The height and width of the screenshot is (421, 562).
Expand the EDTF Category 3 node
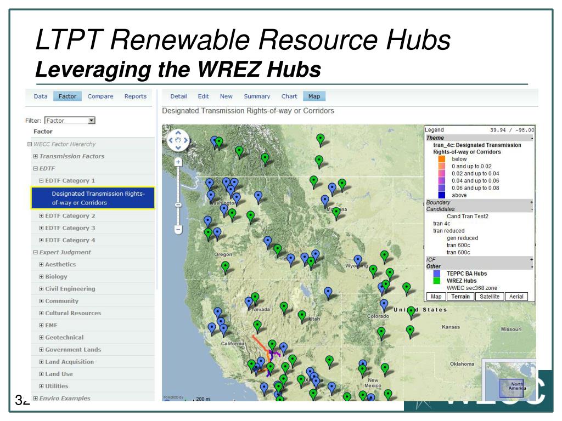(x=41, y=228)
